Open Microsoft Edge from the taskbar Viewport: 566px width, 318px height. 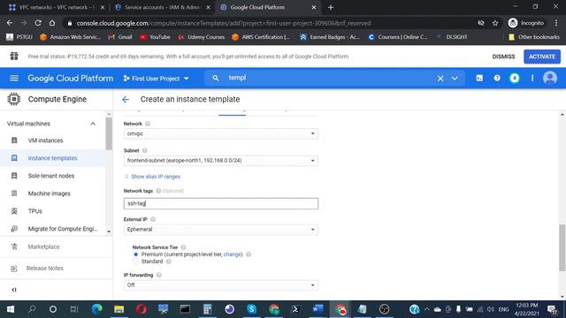click(96, 309)
